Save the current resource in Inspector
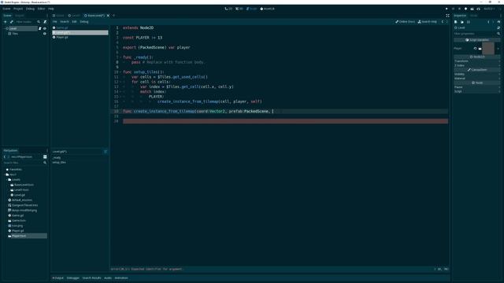Viewport: 504px width, 283px height. (469, 22)
